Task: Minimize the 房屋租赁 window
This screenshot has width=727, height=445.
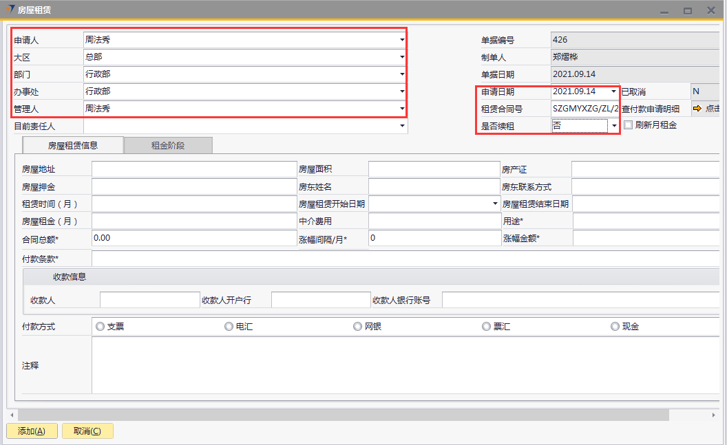Action: tap(664, 10)
